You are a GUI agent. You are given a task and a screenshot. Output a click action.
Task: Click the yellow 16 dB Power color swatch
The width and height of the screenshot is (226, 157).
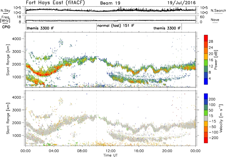(206, 56)
